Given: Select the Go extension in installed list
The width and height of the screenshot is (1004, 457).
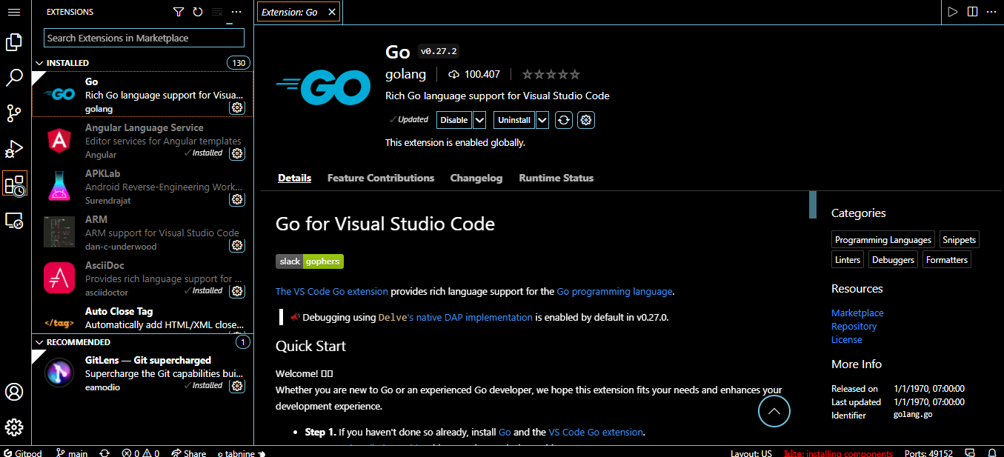Looking at the screenshot, I should [143, 94].
